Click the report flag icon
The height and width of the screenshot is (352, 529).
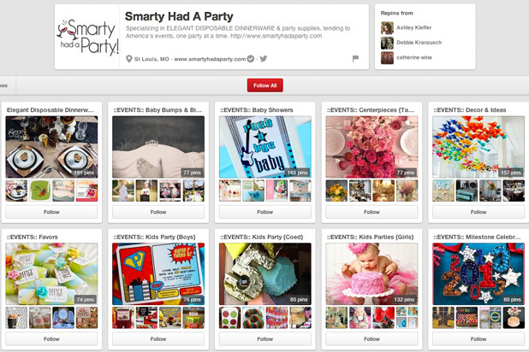pos(355,59)
